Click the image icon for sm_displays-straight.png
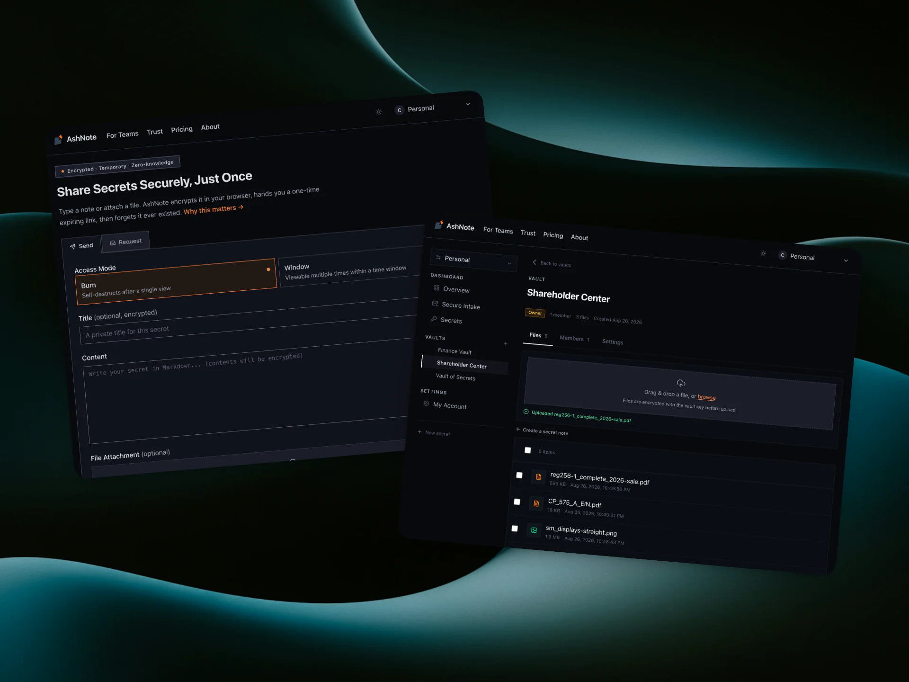Image resolution: width=909 pixels, height=682 pixels. pos(534,530)
